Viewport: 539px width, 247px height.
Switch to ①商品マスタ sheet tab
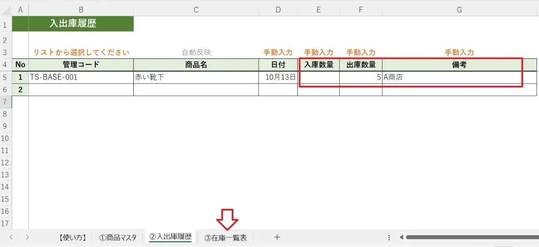(x=118, y=237)
